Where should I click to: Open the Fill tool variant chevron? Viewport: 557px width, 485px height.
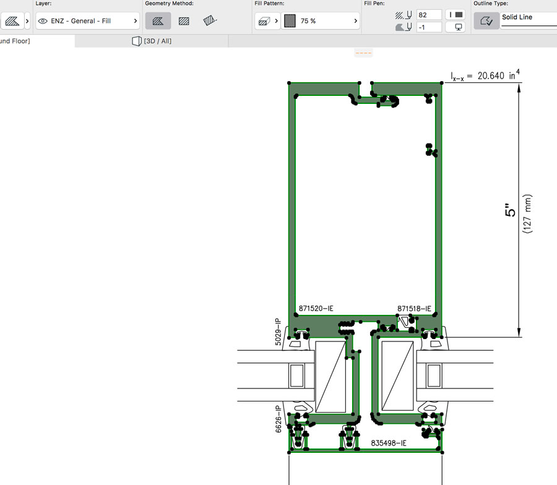click(x=26, y=20)
